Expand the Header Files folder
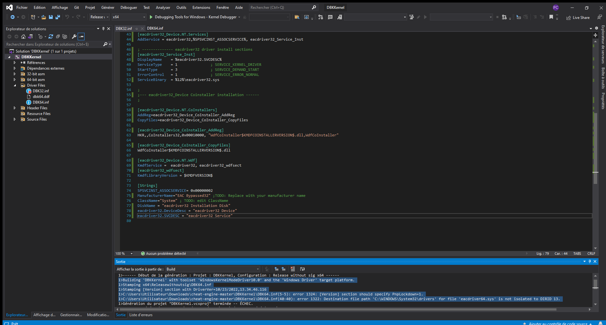 (x=15, y=108)
